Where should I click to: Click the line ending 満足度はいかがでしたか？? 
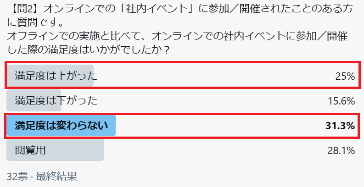(88, 50)
